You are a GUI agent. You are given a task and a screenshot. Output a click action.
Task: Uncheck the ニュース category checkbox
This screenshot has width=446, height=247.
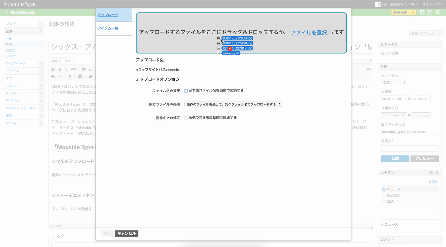pos(384,189)
